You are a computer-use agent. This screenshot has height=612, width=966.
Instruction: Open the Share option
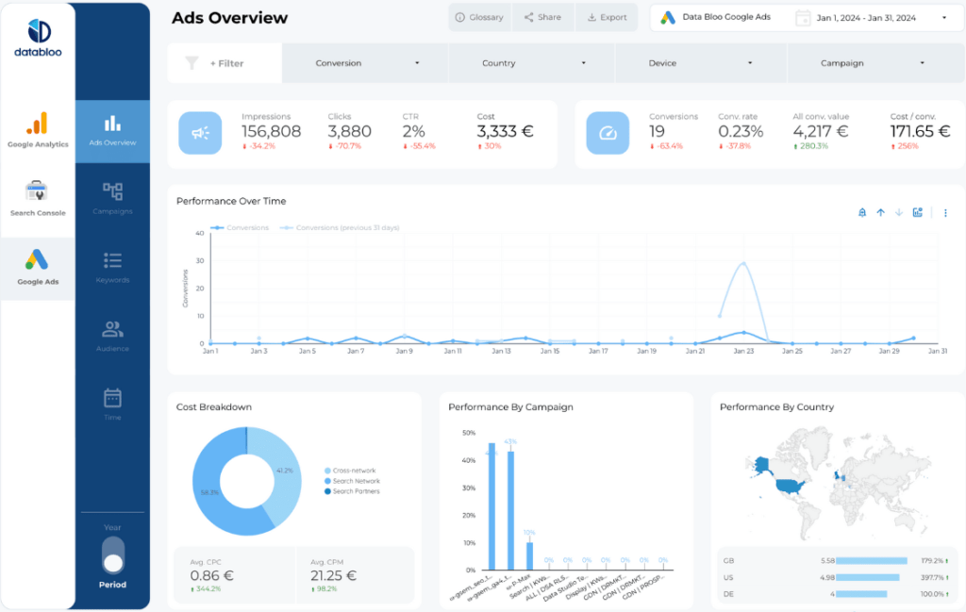[x=542, y=17]
